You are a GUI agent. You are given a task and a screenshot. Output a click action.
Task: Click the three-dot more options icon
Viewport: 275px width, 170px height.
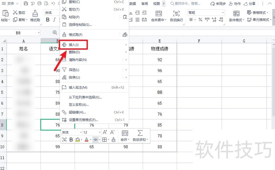(x=263, y=3)
